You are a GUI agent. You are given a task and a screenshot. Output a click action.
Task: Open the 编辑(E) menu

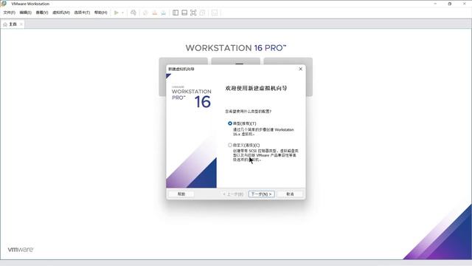tap(25, 13)
